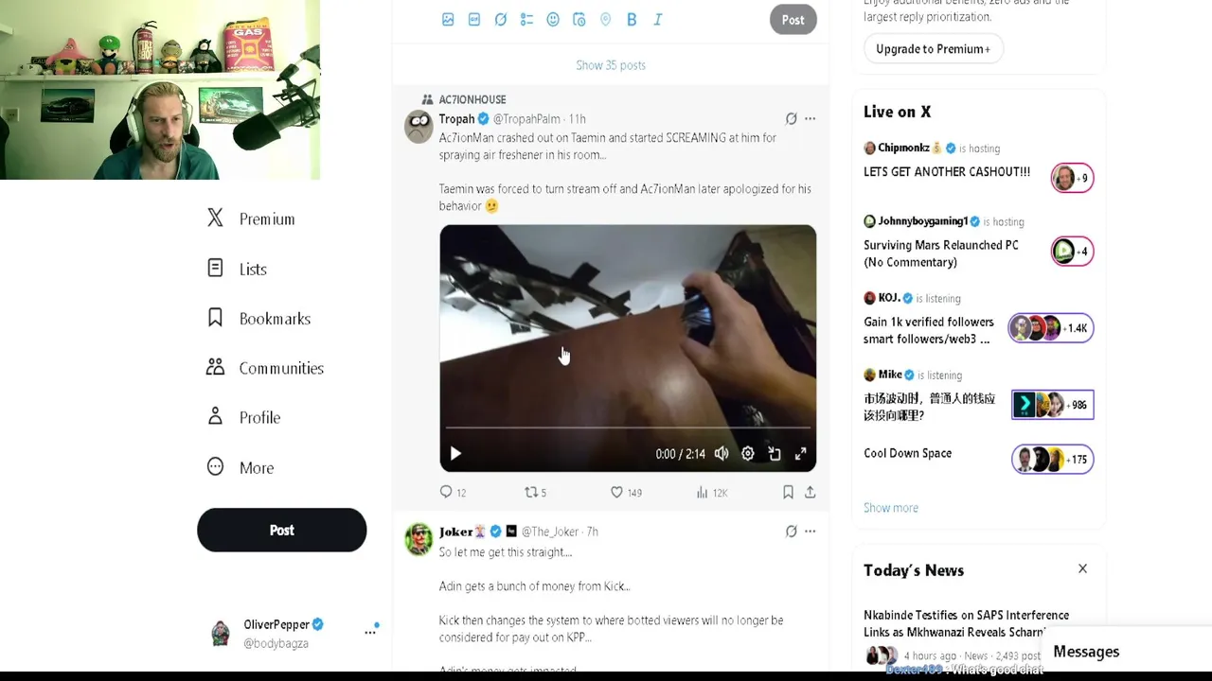Close the Today's News panel
The image size is (1212, 681).
pos(1082,569)
